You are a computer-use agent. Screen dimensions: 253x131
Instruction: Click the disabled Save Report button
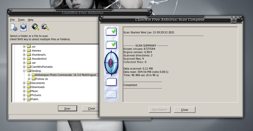point(159,110)
